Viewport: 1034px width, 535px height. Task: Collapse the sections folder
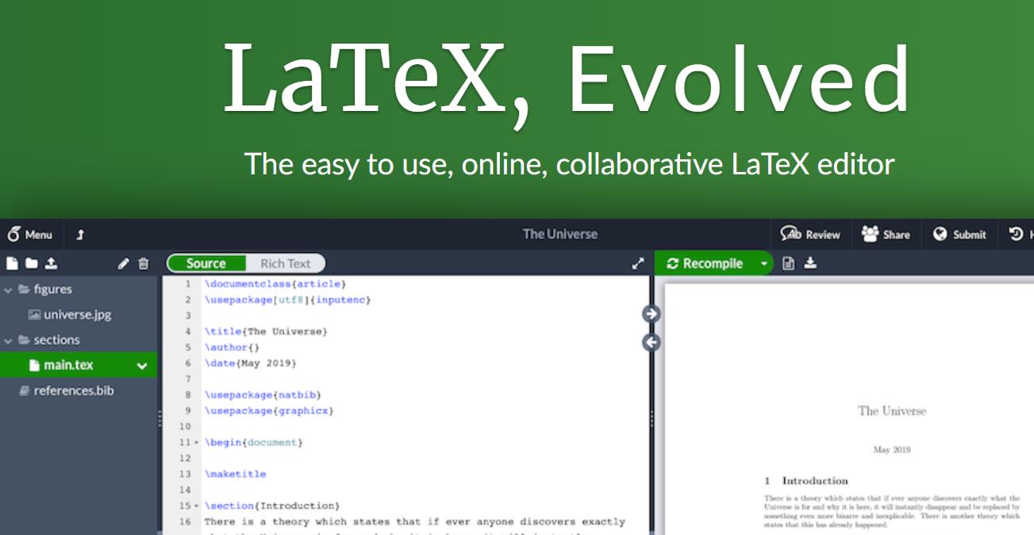[9, 340]
